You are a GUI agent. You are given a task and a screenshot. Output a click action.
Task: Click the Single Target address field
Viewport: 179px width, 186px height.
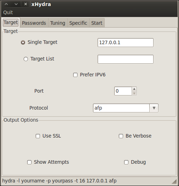[x=126, y=42]
